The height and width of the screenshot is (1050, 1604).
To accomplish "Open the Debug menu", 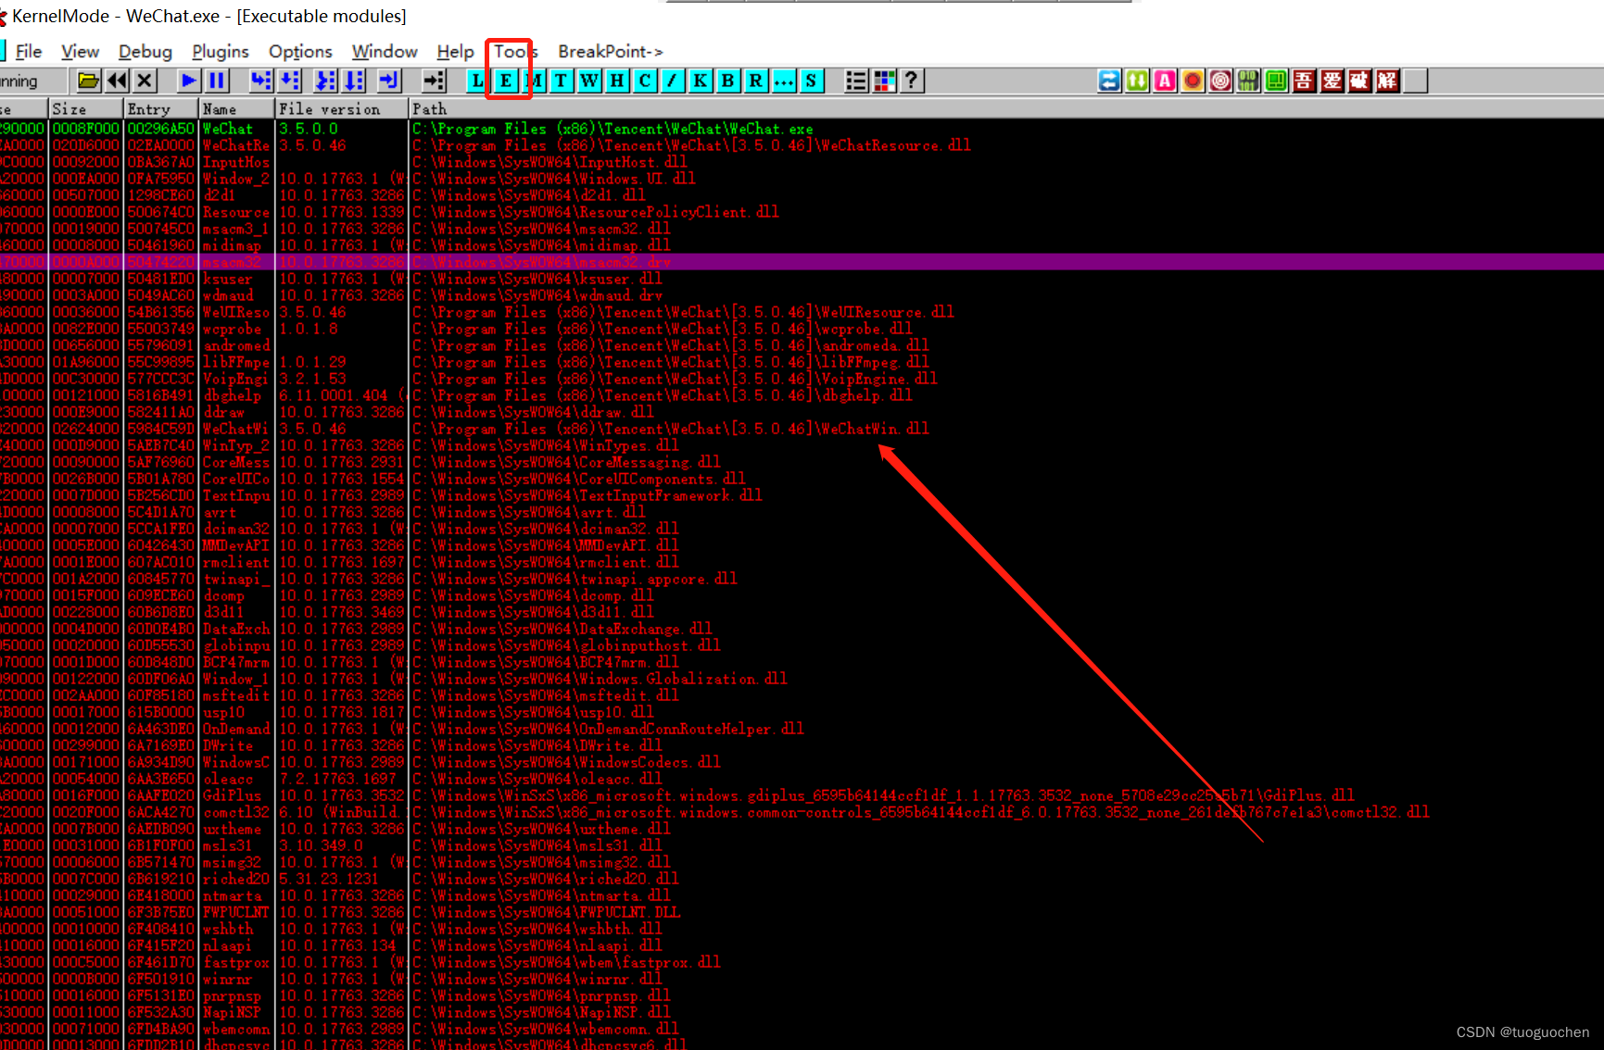I will tap(145, 52).
